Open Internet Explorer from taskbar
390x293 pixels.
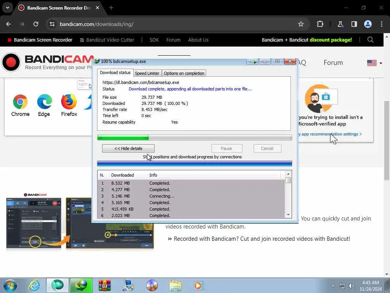(x=34, y=285)
